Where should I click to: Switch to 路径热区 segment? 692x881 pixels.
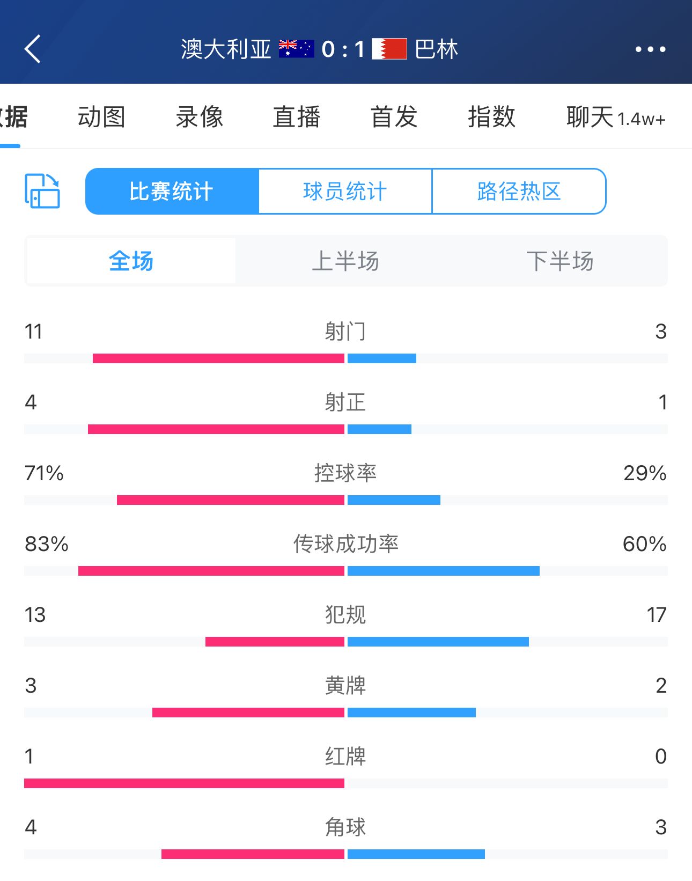519,192
